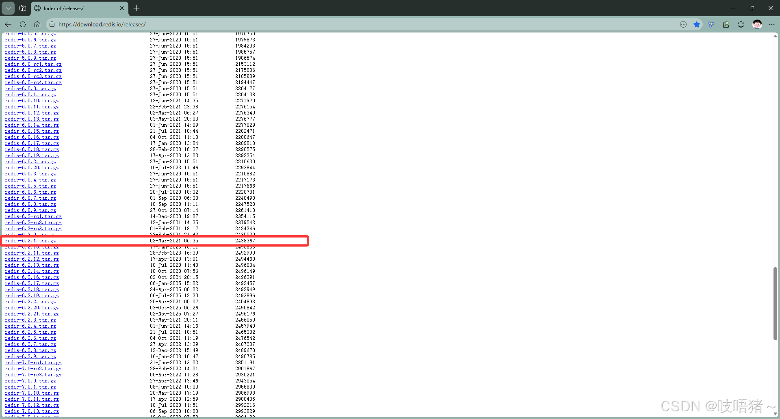The image size is (780, 419).
Task: Click the scrollbar up arrow
Action: pos(775,36)
